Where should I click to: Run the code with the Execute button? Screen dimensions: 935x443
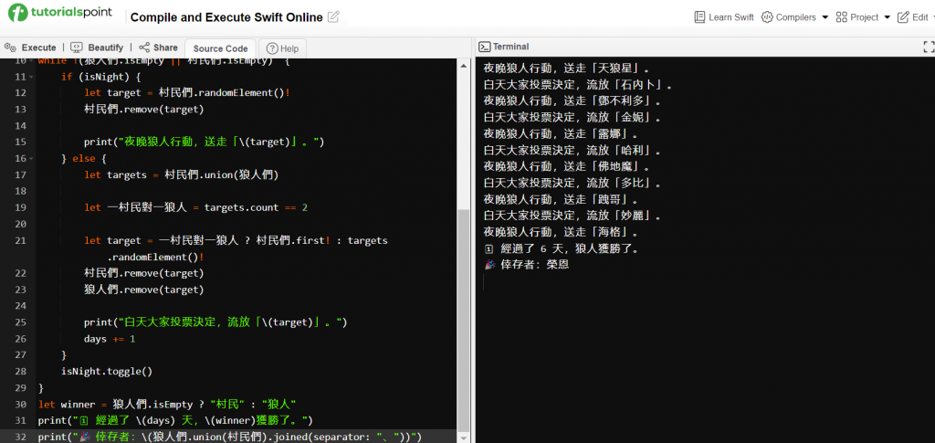click(30, 47)
